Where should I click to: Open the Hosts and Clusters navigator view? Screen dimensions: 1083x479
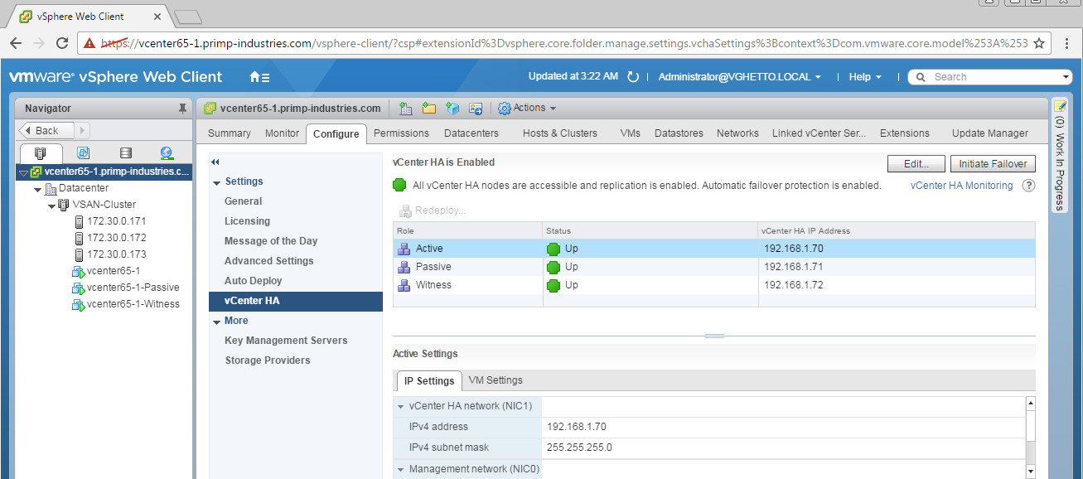tap(41, 152)
